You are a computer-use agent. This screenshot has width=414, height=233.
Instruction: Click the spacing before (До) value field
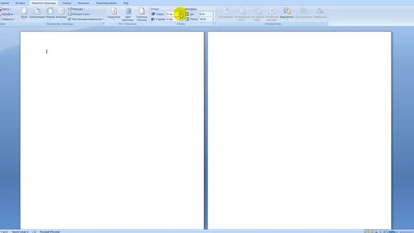(205, 14)
